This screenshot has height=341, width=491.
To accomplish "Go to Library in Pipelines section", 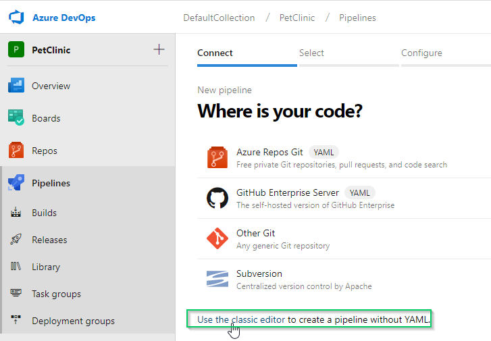I will [x=45, y=267].
